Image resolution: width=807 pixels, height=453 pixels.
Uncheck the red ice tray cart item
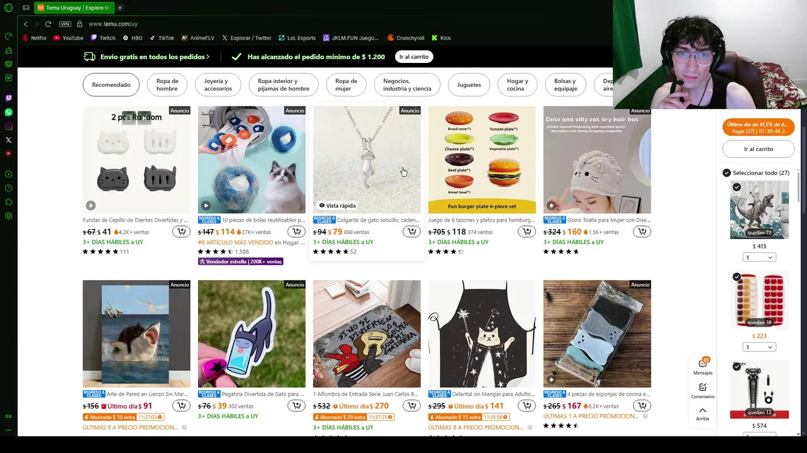point(736,277)
